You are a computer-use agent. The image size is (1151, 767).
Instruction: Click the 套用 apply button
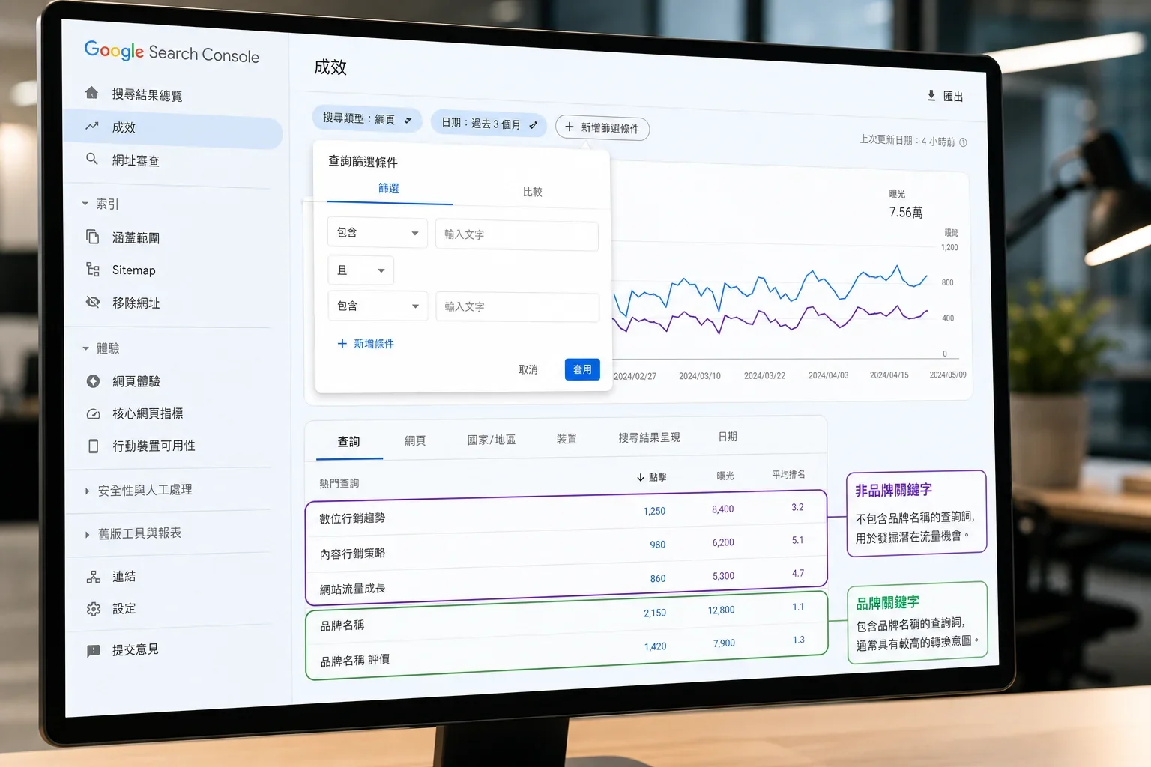(x=582, y=369)
